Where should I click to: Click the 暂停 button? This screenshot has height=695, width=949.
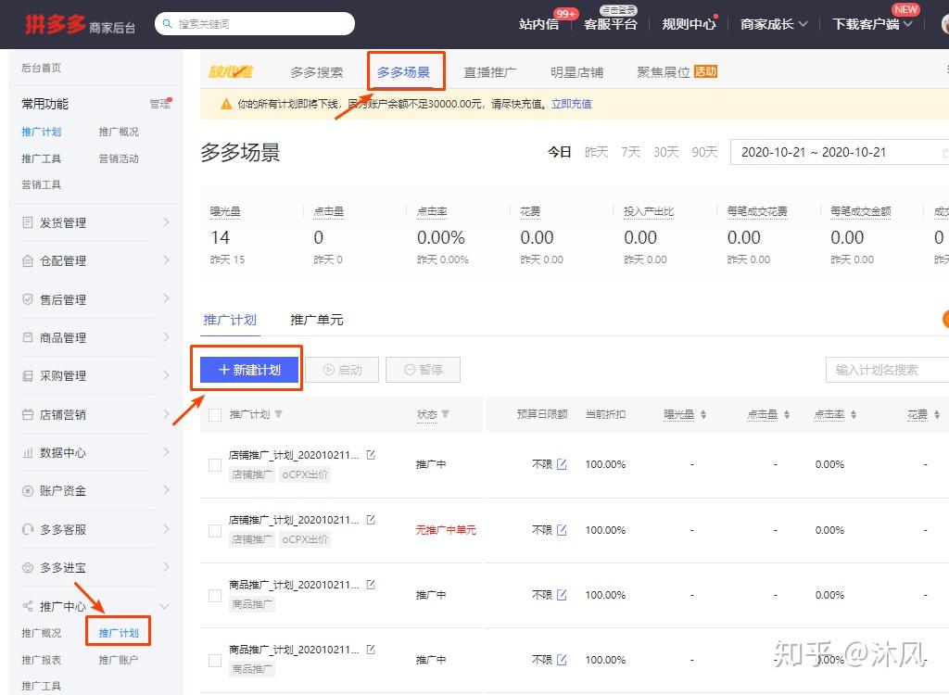tap(423, 370)
